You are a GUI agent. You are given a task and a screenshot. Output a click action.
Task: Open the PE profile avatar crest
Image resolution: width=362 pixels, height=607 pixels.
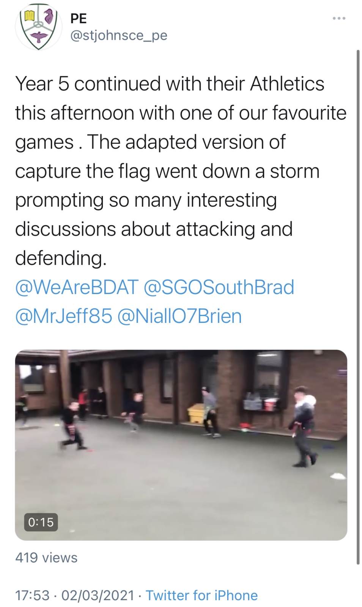[38, 27]
